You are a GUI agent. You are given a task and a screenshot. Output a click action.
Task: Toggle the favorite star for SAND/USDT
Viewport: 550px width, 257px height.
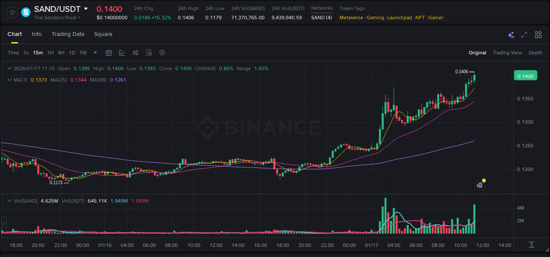(x=12, y=12)
